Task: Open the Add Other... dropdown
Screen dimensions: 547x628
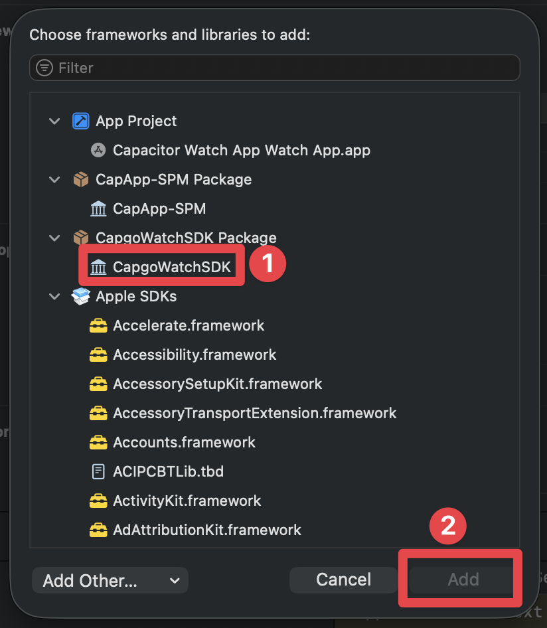Action: click(x=110, y=580)
